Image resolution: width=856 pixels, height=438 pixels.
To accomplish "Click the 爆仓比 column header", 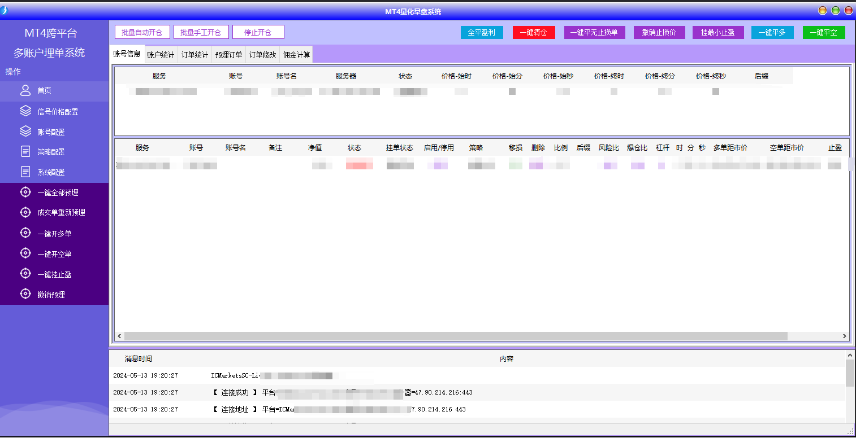I will coord(637,148).
